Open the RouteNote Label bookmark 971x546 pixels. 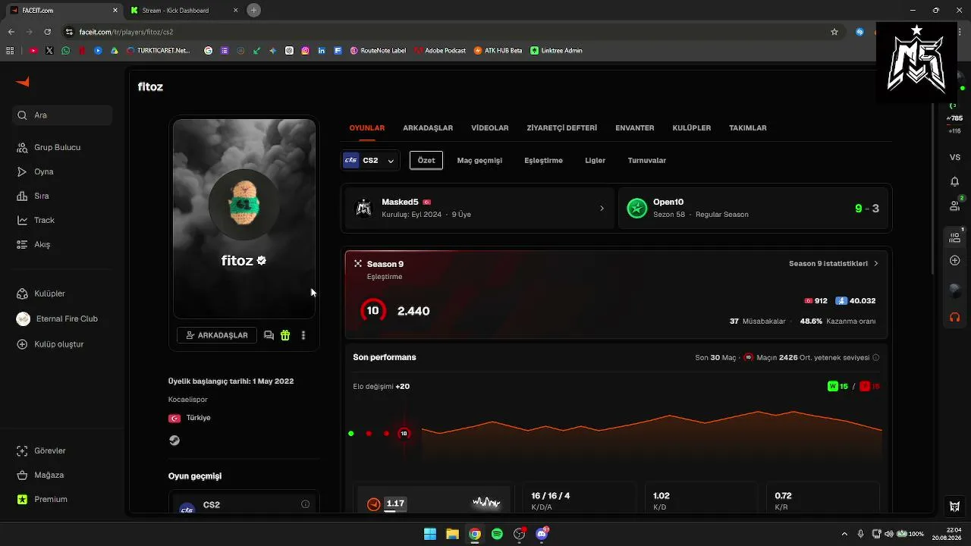(378, 51)
